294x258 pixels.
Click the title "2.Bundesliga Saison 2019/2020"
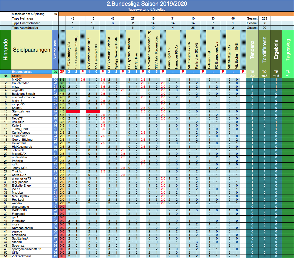pyautogui.click(x=147, y=4)
